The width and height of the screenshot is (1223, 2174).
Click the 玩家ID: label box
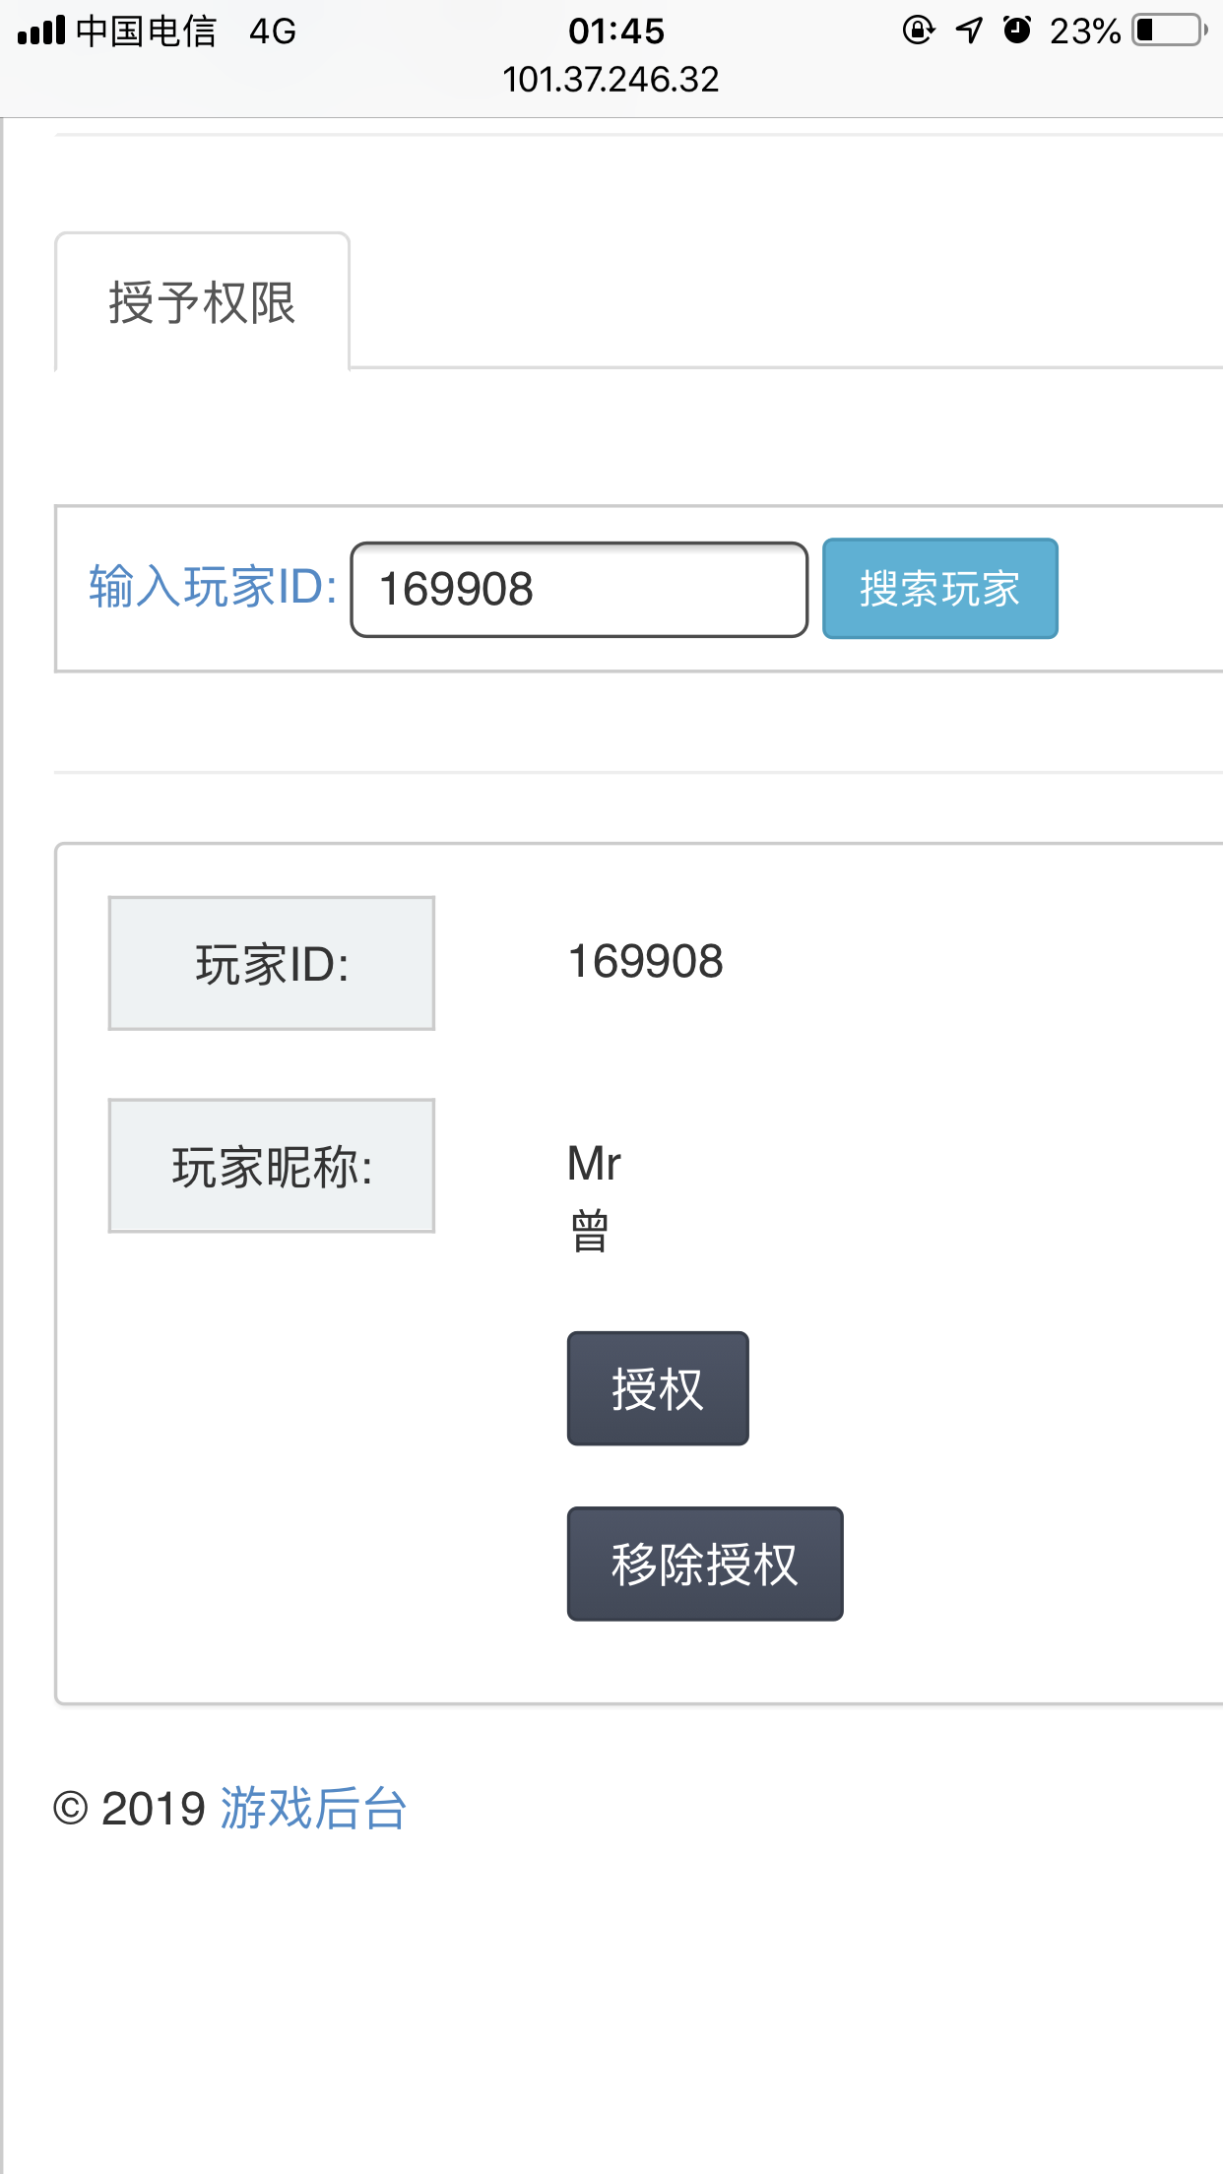(x=272, y=964)
